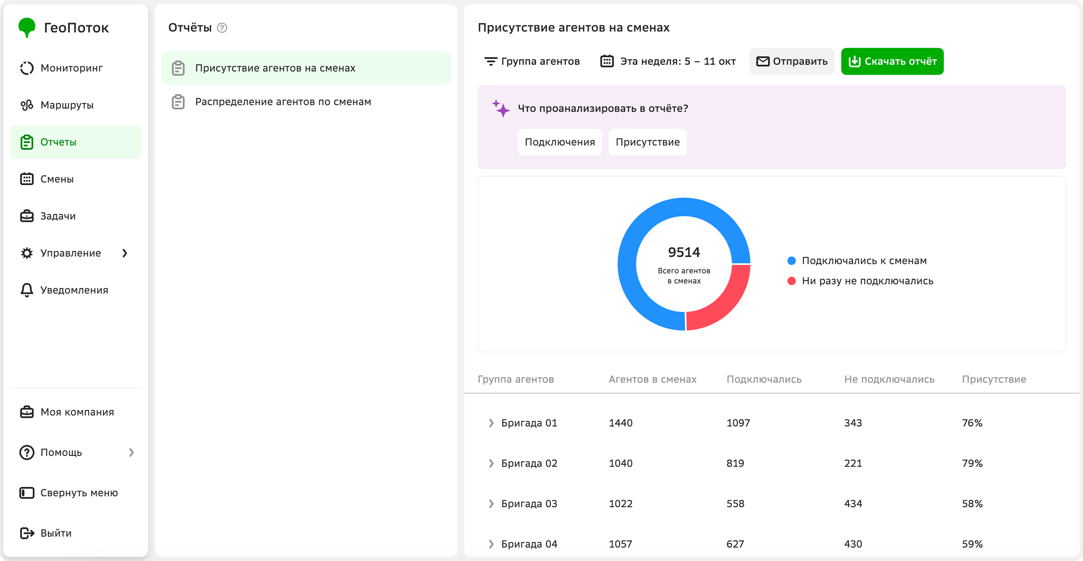The width and height of the screenshot is (1083, 561).
Task: Click the Выйти logout icon
Action: pyautogui.click(x=27, y=533)
